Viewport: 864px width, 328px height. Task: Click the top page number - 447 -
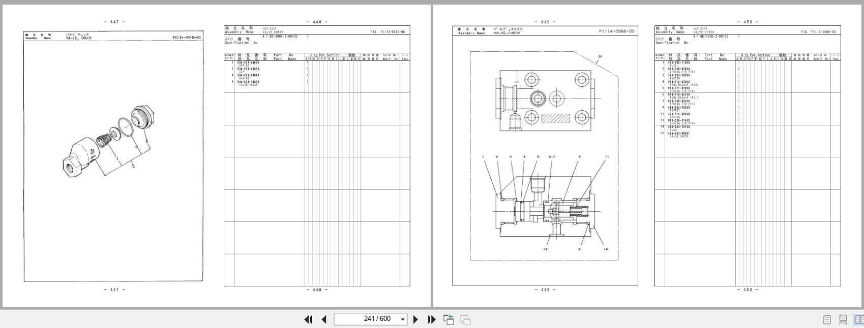(114, 22)
